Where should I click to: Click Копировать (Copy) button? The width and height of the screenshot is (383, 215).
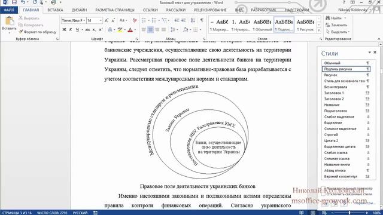pyautogui.click(x=31, y=25)
